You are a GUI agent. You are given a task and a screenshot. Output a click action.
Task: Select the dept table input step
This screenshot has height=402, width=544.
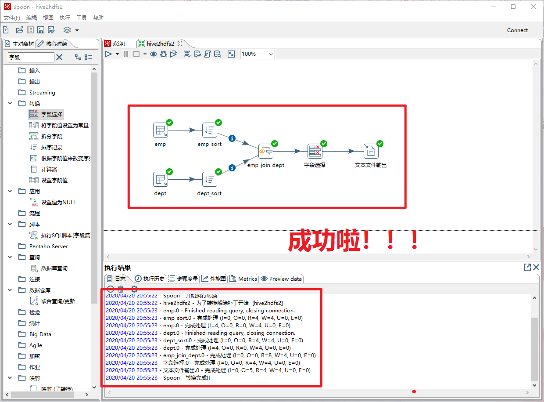click(x=161, y=179)
